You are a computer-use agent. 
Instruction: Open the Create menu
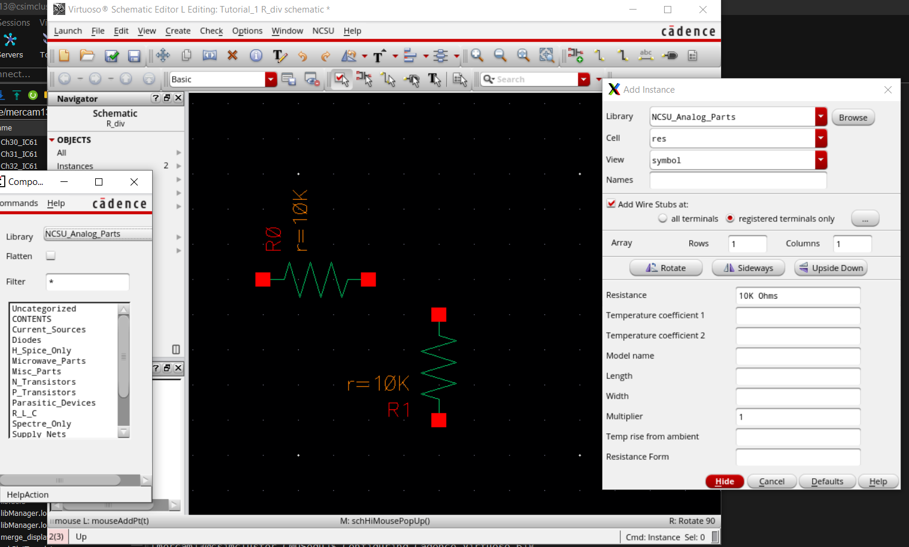pos(178,31)
